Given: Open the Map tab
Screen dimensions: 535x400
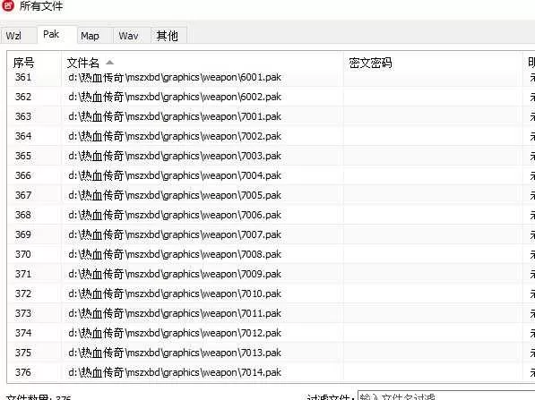Looking at the screenshot, I should point(95,36).
